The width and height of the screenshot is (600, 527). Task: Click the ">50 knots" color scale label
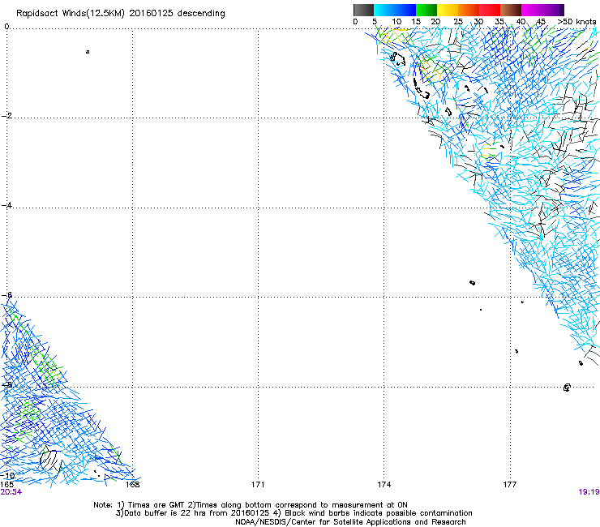pyautogui.click(x=576, y=21)
